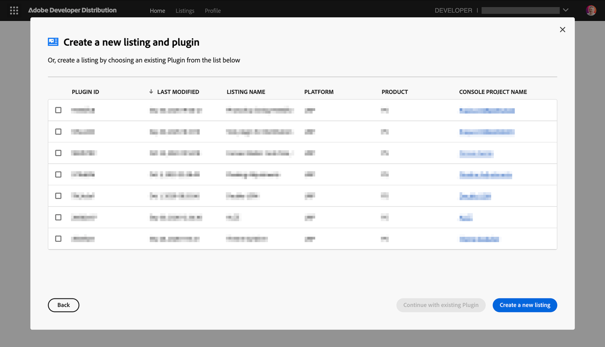Open the DEVELOPER selector chevron

coord(565,9)
